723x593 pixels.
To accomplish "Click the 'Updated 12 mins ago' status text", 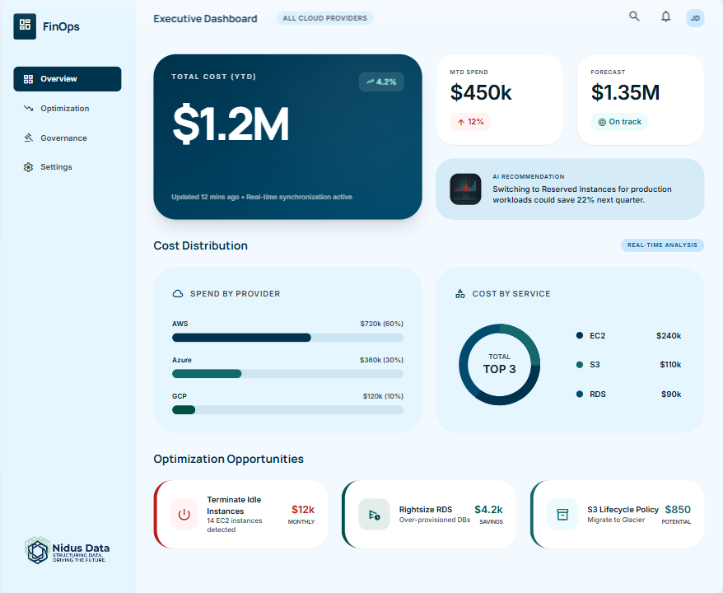I will click(262, 197).
